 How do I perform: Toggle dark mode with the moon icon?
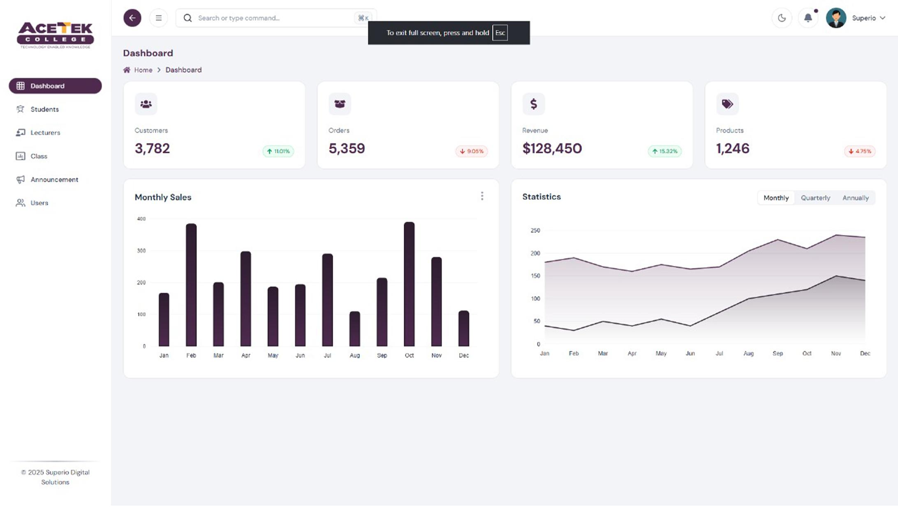pos(782,18)
